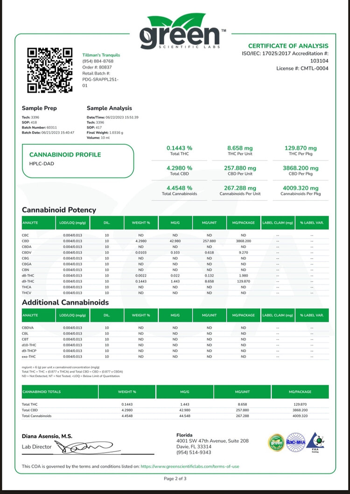Select the CBDV row label
Viewport: 350px width, 494px height.
pos(27,252)
